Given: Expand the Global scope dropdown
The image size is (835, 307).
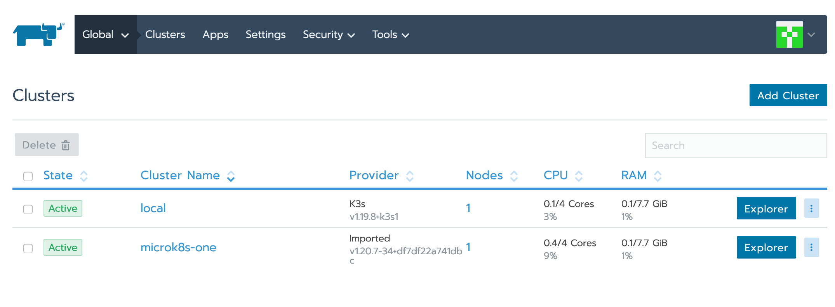Looking at the screenshot, I should pyautogui.click(x=105, y=34).
